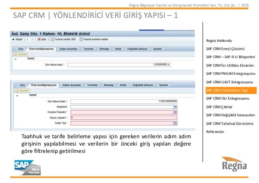Click the red X İptal icon

point(39,39)
